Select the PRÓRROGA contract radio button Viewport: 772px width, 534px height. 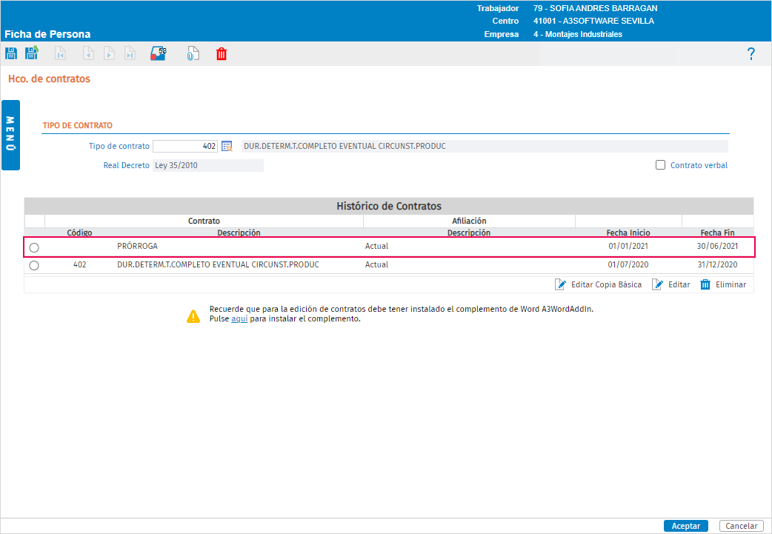tap(34, 247)
